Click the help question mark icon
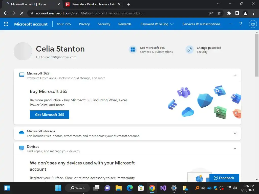Viewport: 259px width, 194px height. click(x=241, y=24)
